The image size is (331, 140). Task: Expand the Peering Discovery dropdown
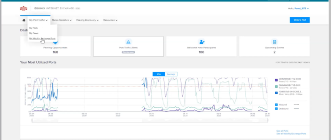point(87,20)
